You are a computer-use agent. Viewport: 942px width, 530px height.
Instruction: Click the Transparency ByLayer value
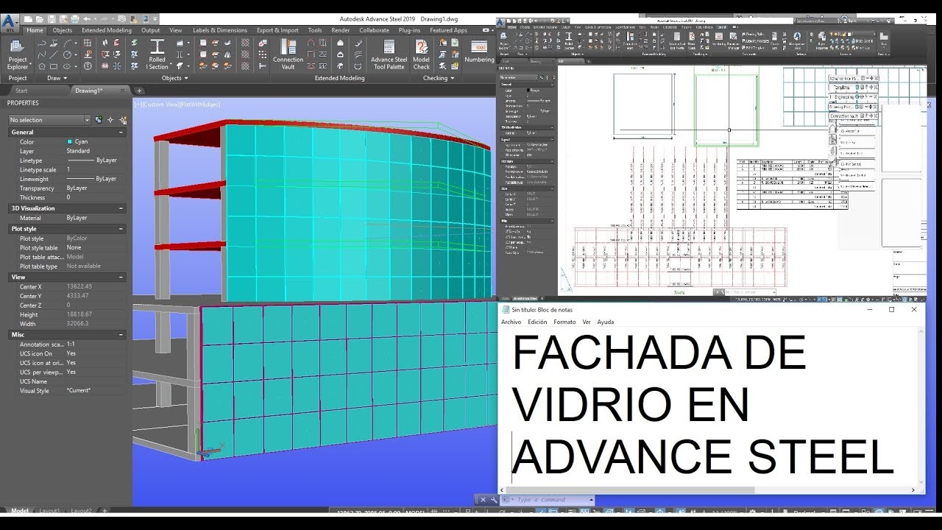77,188
